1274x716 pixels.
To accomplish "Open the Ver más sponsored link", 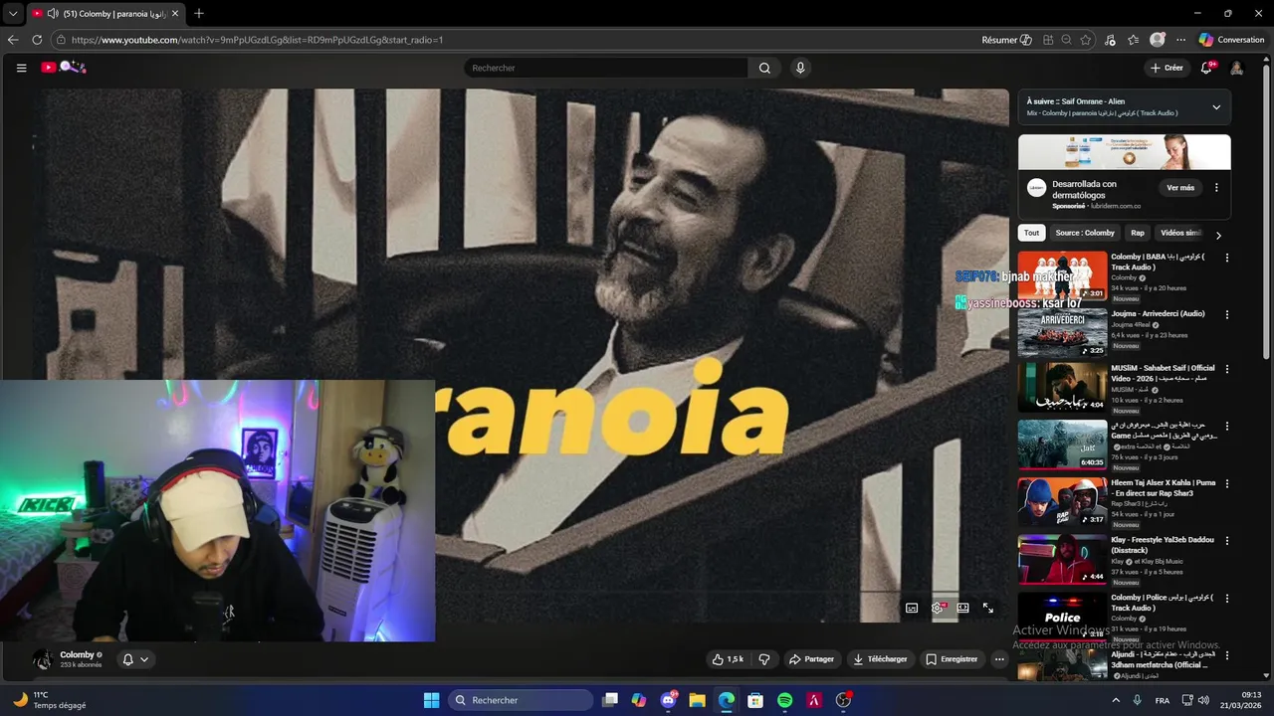I will click(x=1180, y=188).
